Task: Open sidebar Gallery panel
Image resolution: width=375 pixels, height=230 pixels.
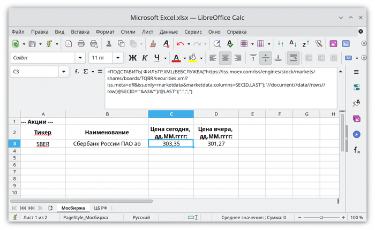Action: click(x=356, y=119)
